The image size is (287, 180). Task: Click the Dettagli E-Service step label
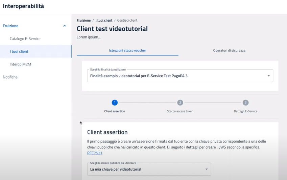245,111
